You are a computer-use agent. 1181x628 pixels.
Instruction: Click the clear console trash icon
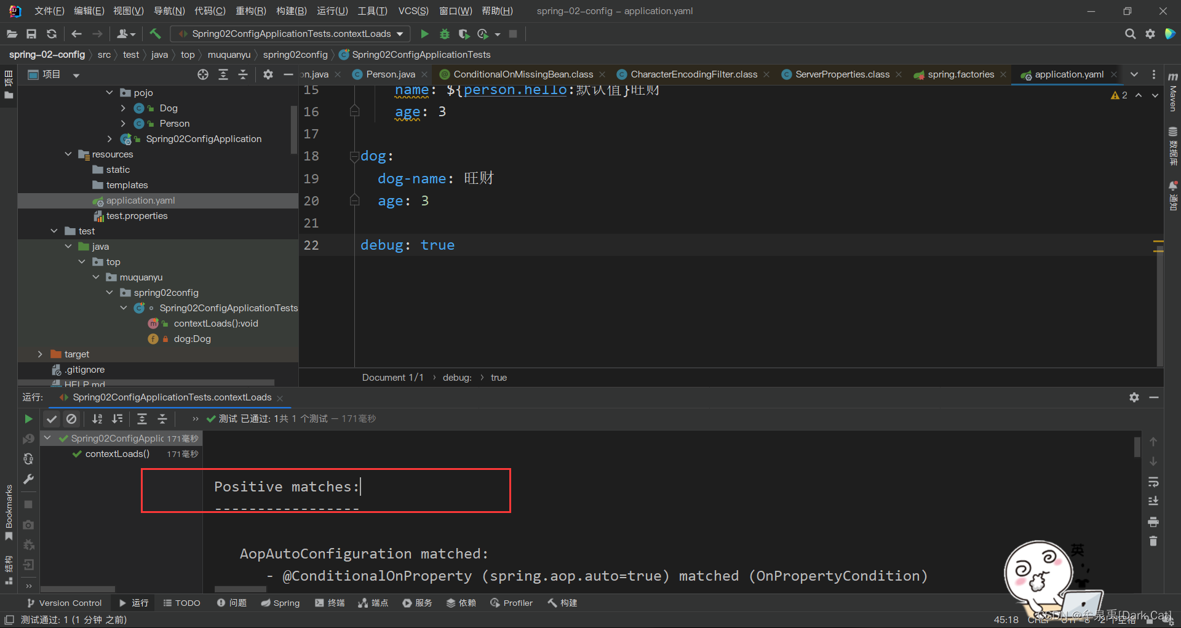click(x=1153, y=541)
